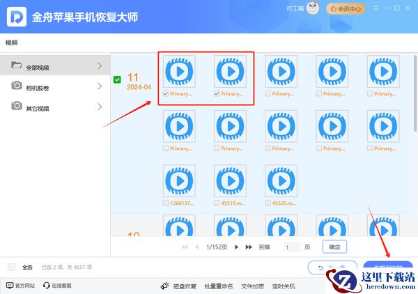Open 在线客服 online support
The height and width of the screenshot is (294, 418).
[x=61, y=286]
